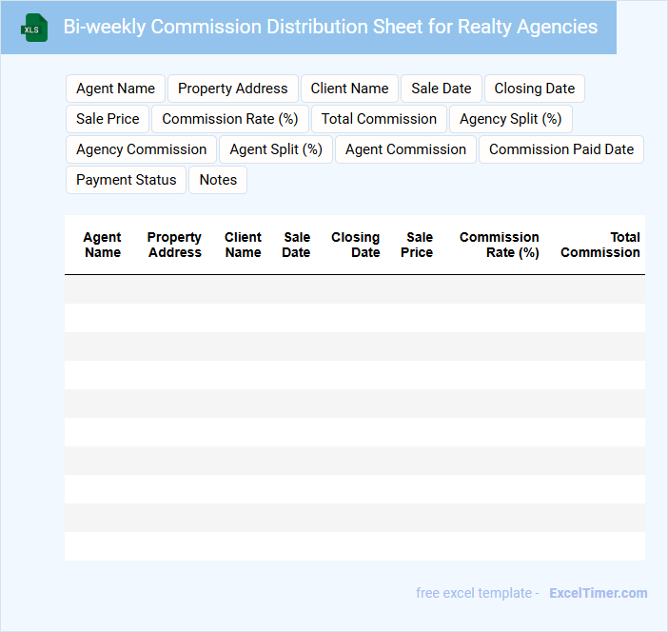Click the page title heading text
This screenshot has width=668, height=632.
point(330,27)
